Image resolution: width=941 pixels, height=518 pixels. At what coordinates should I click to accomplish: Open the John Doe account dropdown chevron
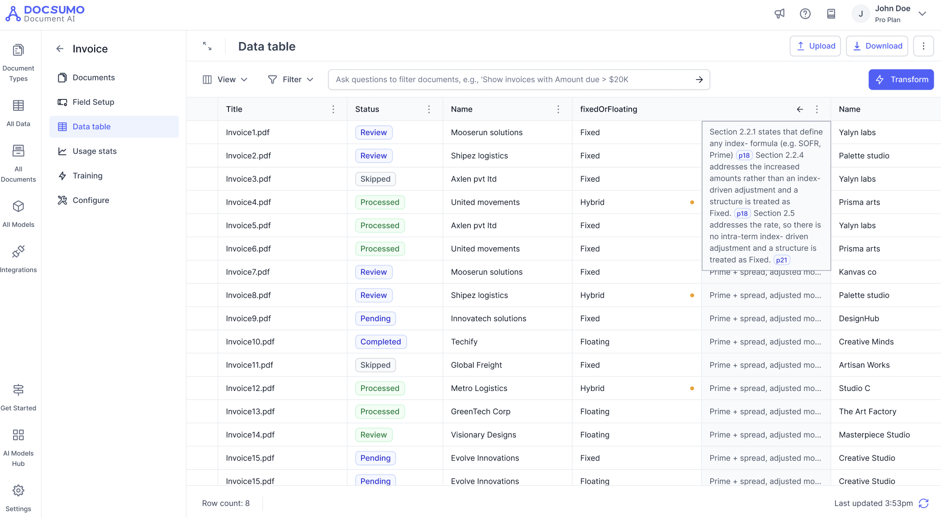[922, 14]
